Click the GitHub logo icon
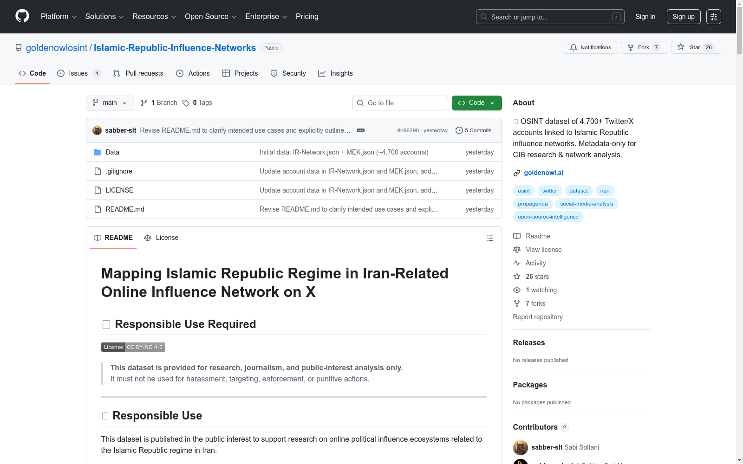743x464 pixels. [x=22, y=16]
